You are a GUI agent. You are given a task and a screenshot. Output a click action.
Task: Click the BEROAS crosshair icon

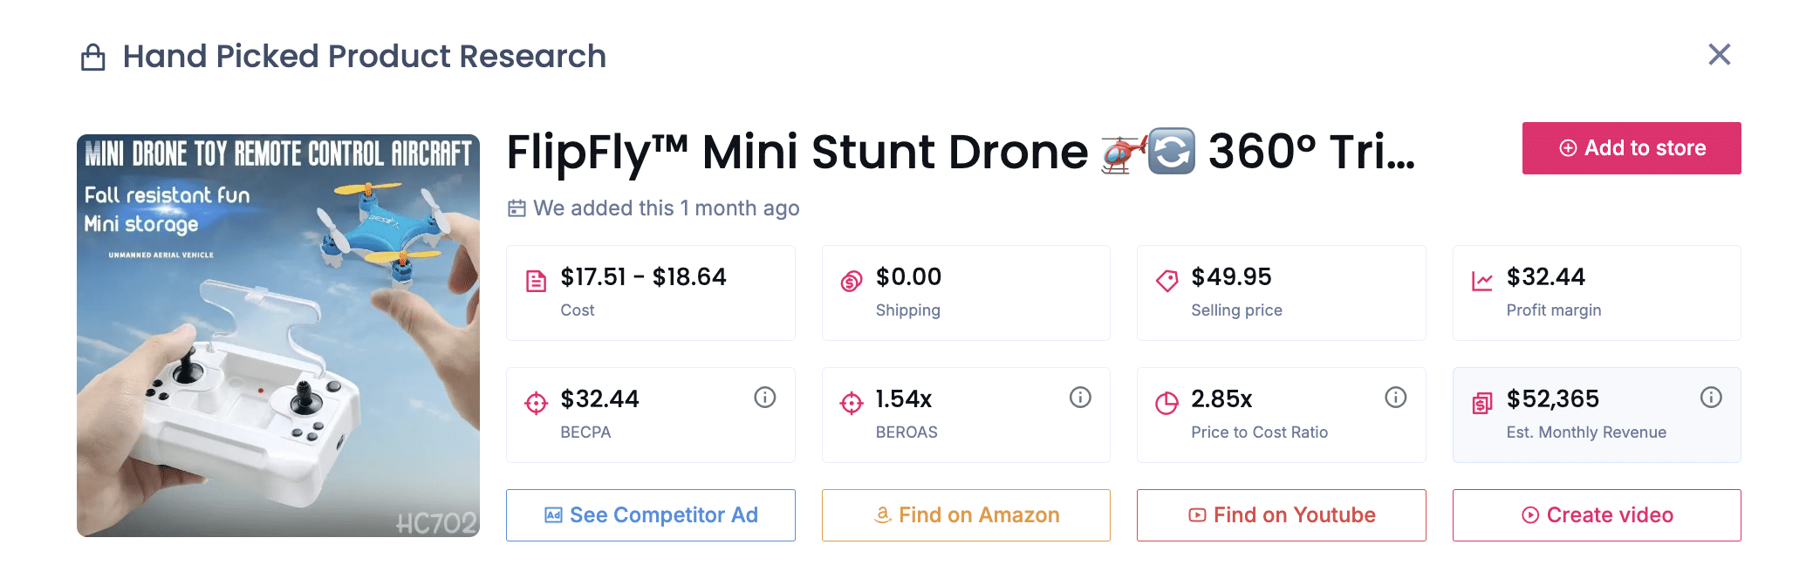coord(850,401)
